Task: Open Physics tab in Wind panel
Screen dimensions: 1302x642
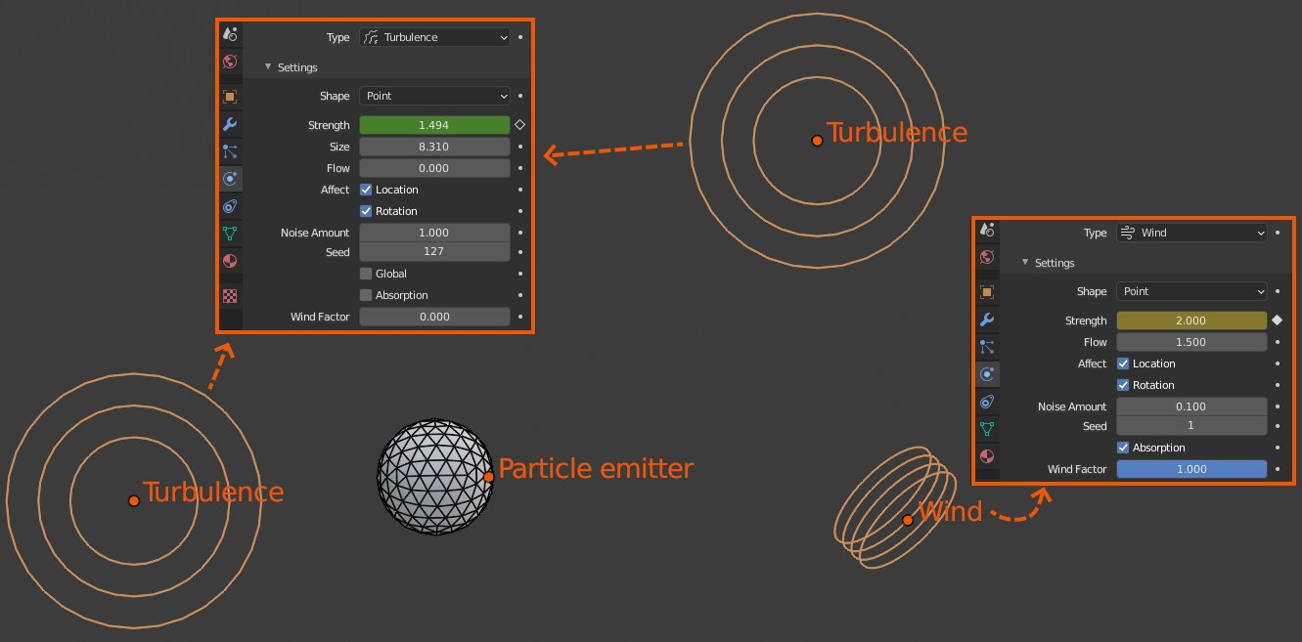Action: pos(987,374)
